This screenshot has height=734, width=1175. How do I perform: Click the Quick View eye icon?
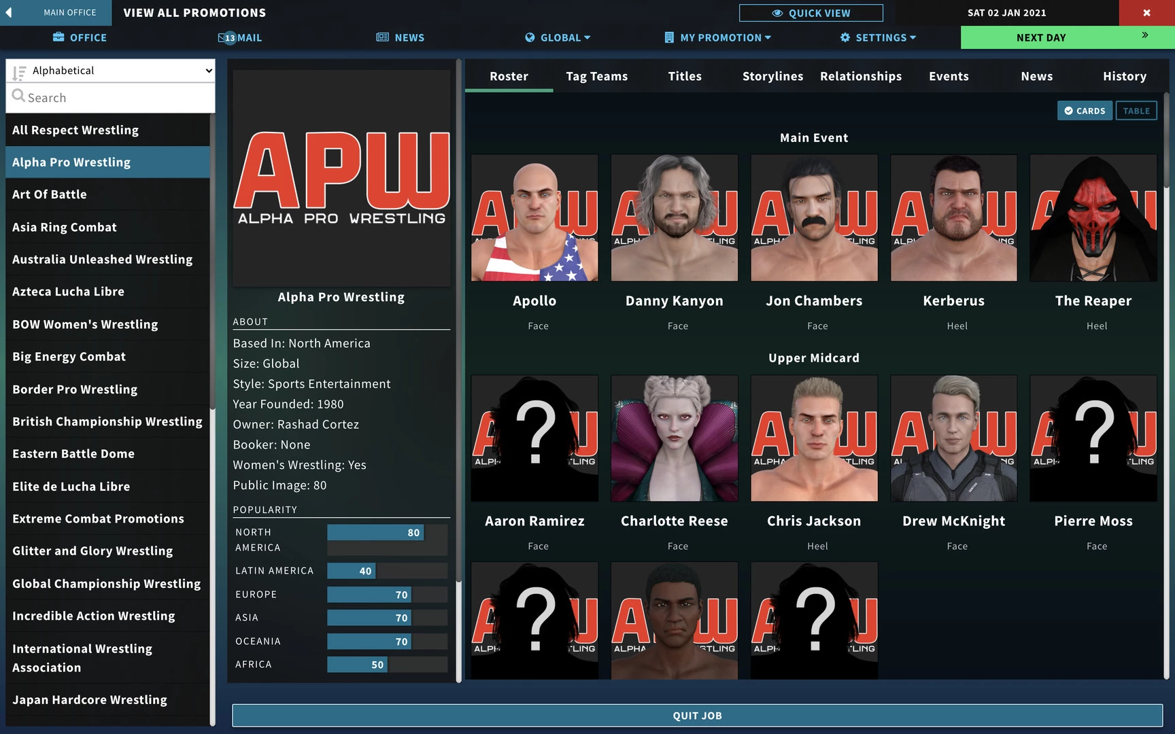[x=777, y=13]
